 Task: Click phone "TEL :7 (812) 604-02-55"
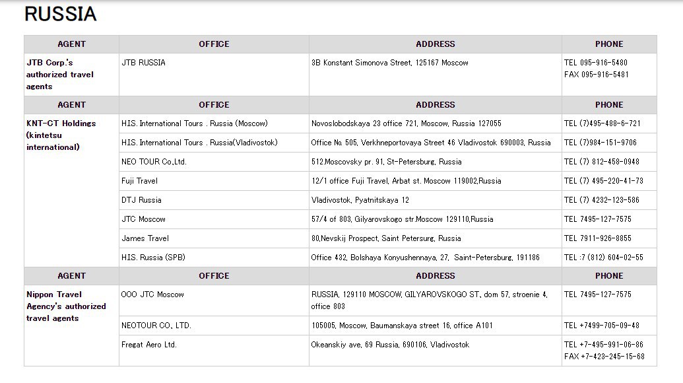pyautogui.click(x=604, y=258)
